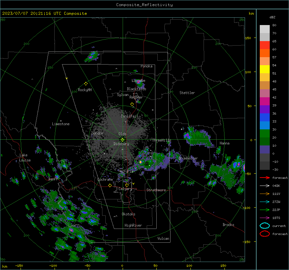Image resolution: width=289 pixels, height=270 pixels.
Task: Click the Drumheller town label
Action: coord(188,158)
